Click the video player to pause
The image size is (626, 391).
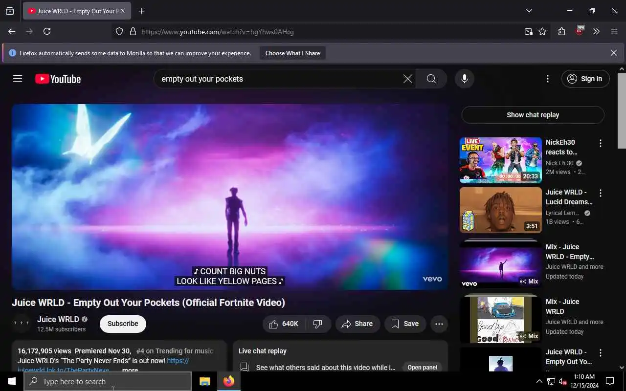point(230,196)
